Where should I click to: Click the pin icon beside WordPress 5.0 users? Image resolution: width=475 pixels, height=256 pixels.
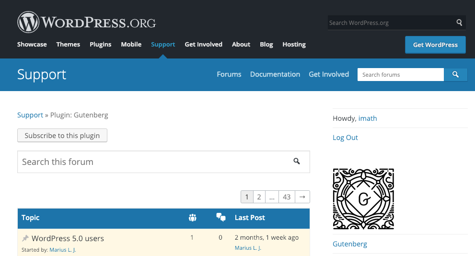(25, 238)
